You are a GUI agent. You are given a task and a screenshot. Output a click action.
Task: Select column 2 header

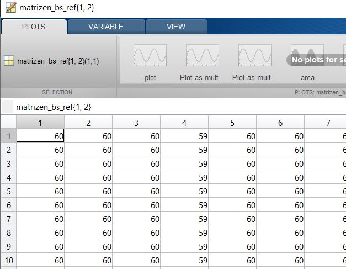tap(88, 123)
